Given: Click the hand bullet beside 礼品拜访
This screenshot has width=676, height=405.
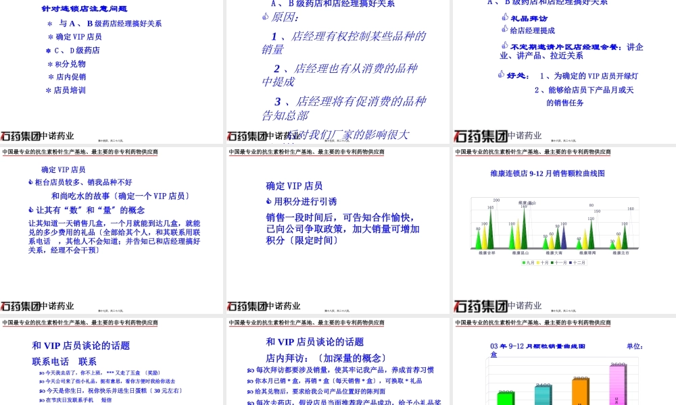Looking at the screenshot, I should coord(505,18).
